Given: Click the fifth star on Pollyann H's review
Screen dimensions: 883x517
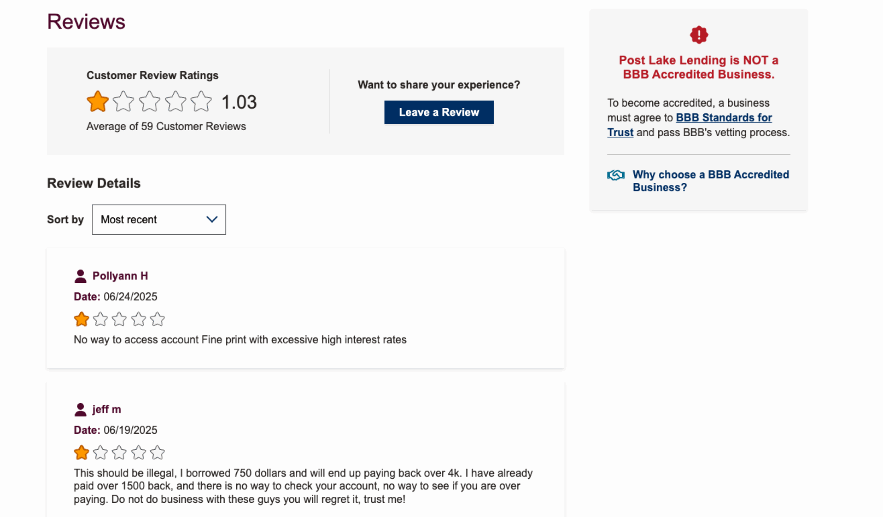Looking at the screenshot, I should [158, 319].
